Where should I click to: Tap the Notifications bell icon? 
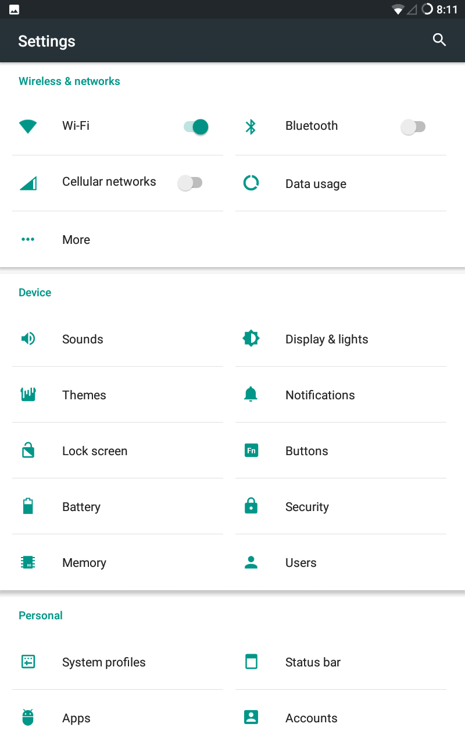pos(251,395)
